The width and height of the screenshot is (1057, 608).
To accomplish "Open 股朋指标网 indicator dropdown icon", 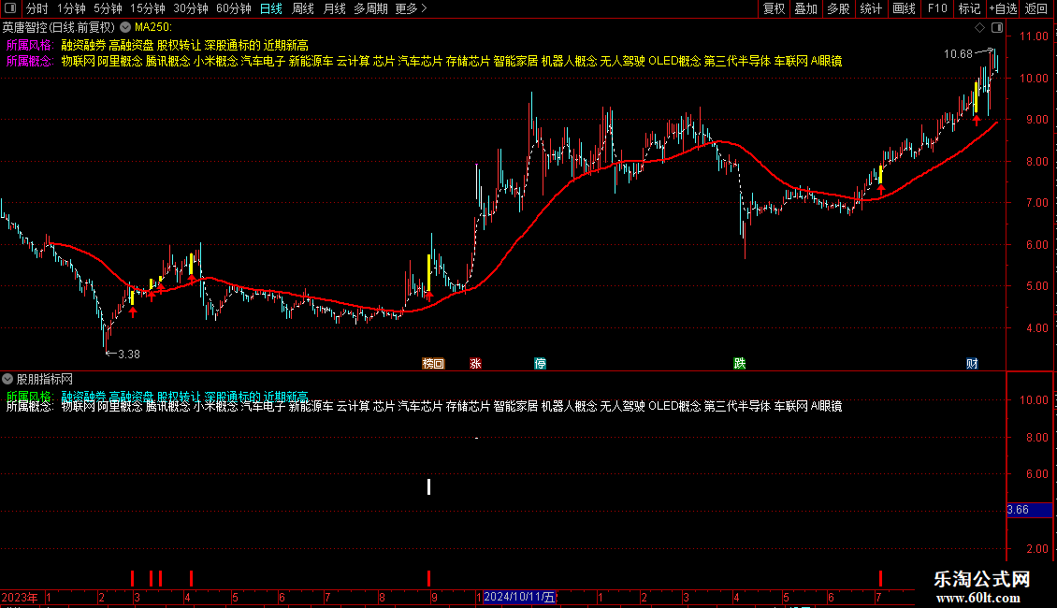I will pyautogui.click(x=7, y=379).
